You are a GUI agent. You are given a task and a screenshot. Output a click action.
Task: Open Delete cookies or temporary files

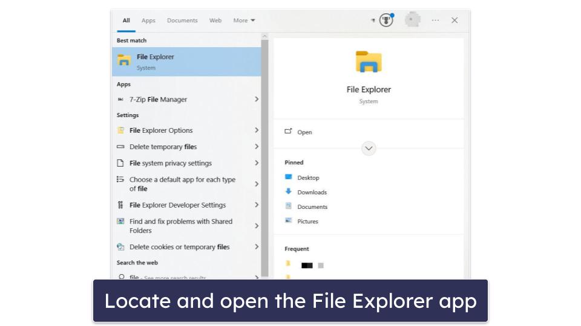tap(186, 246)
